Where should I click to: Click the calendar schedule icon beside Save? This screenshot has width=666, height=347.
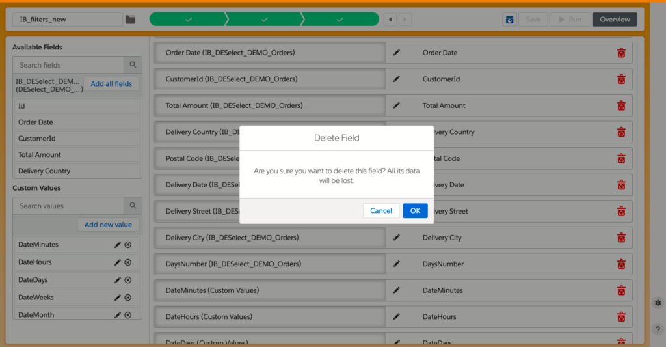509,20
